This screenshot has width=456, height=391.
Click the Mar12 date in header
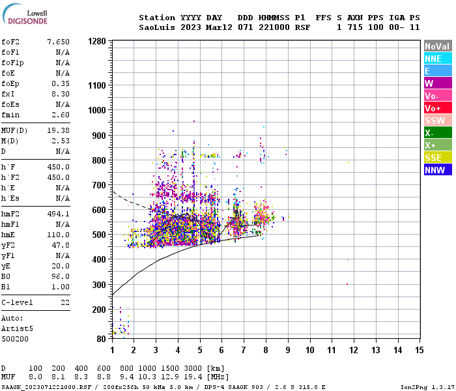click(219, 27)
